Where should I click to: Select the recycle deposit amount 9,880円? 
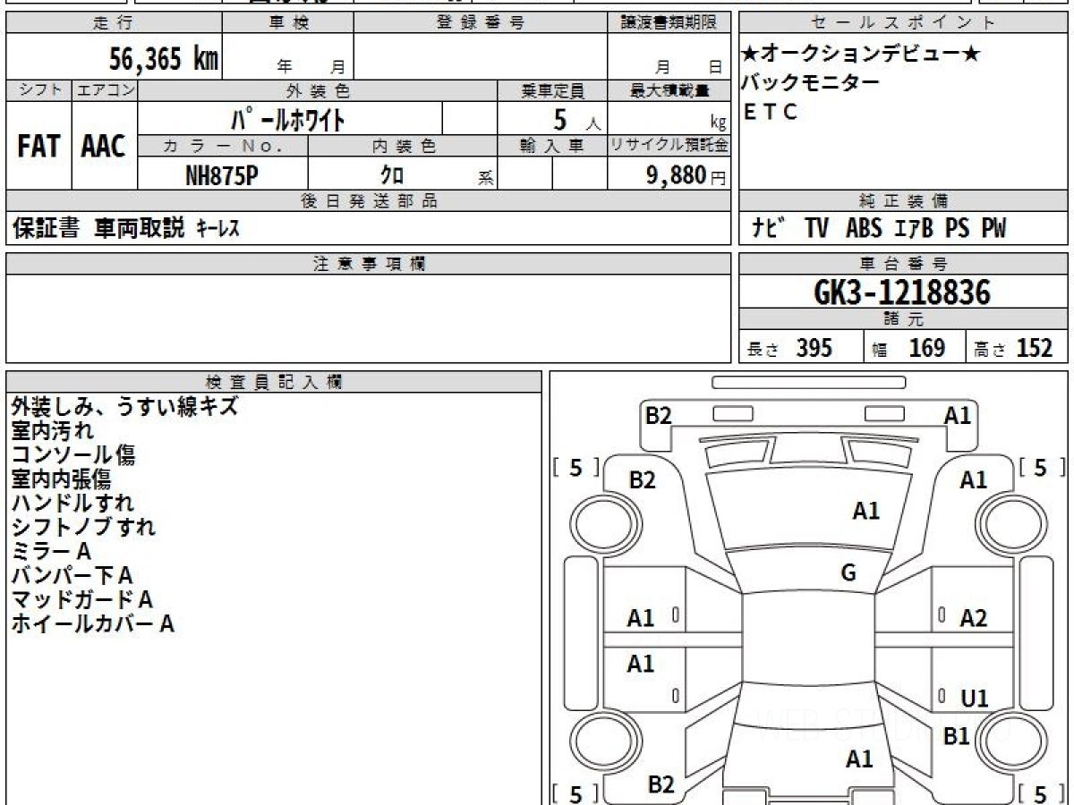(686, 174)
